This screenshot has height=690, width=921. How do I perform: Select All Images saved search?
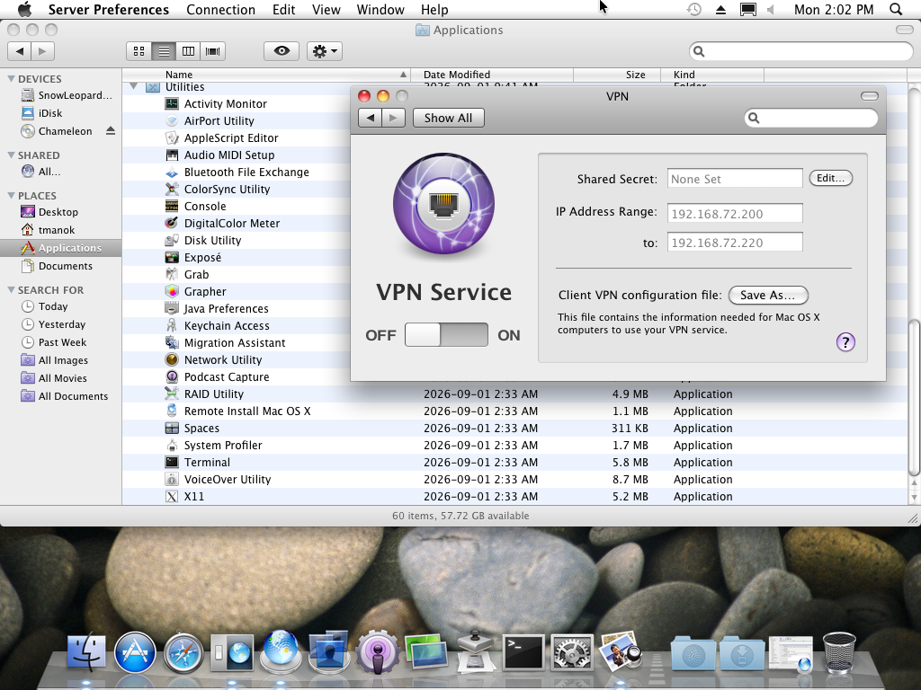60,360
